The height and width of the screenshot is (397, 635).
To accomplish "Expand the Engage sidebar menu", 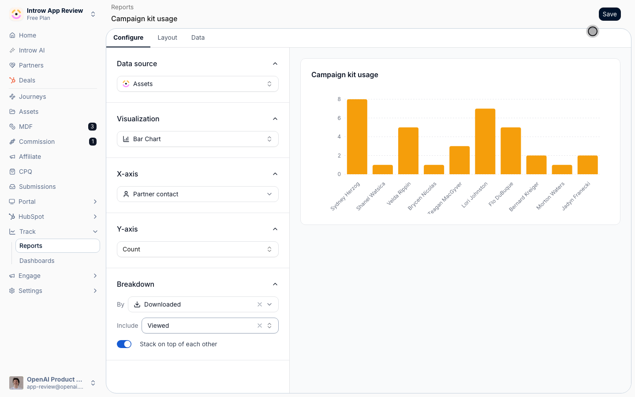I will click(x=53, y=276).
